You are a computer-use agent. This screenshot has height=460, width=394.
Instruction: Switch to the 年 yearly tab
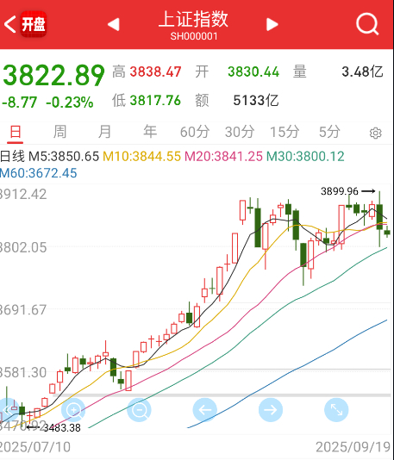pyautogui.click(x=150, y=132)
